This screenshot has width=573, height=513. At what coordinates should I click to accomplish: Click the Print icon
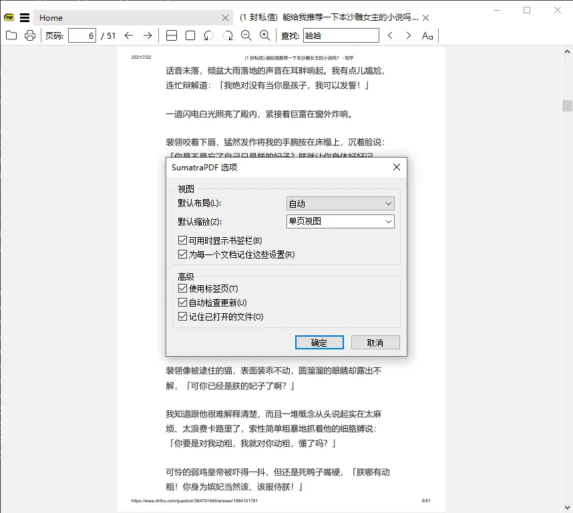29,35
